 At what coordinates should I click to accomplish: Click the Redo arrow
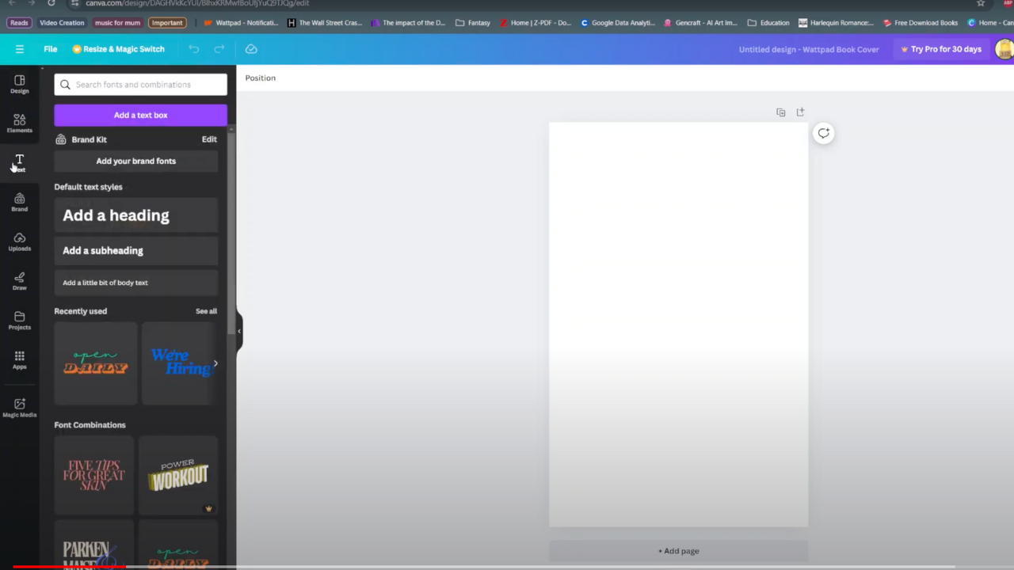pyautogui.click(x=219, y=49)
